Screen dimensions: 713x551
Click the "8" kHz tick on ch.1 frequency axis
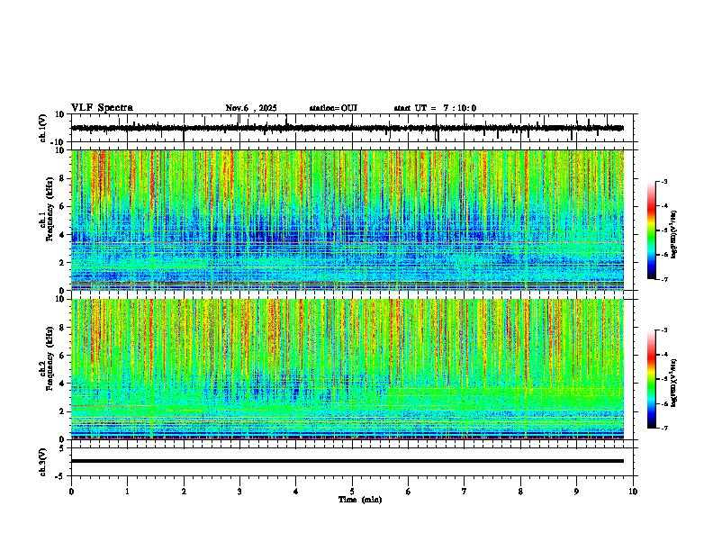pyautogui.click(x=63, y=178)
